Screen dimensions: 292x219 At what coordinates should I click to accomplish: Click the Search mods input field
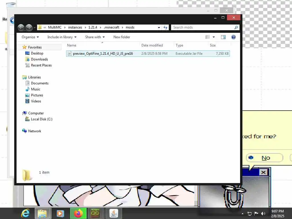(202, 27)
